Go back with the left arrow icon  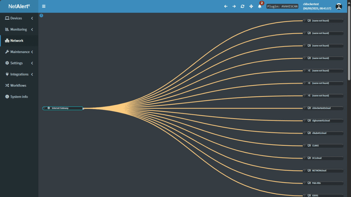(x=226, y=6)
